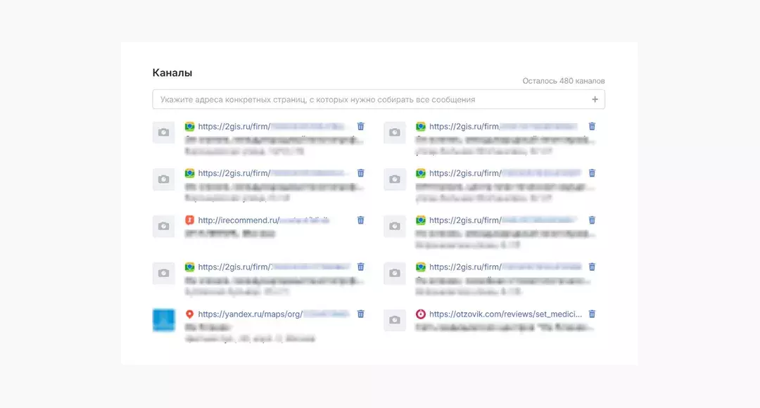Screen dimensions: 760x408
Task: Click the blue thumbnail of the Yandex Maps channel
Action: tap(163, 320)
